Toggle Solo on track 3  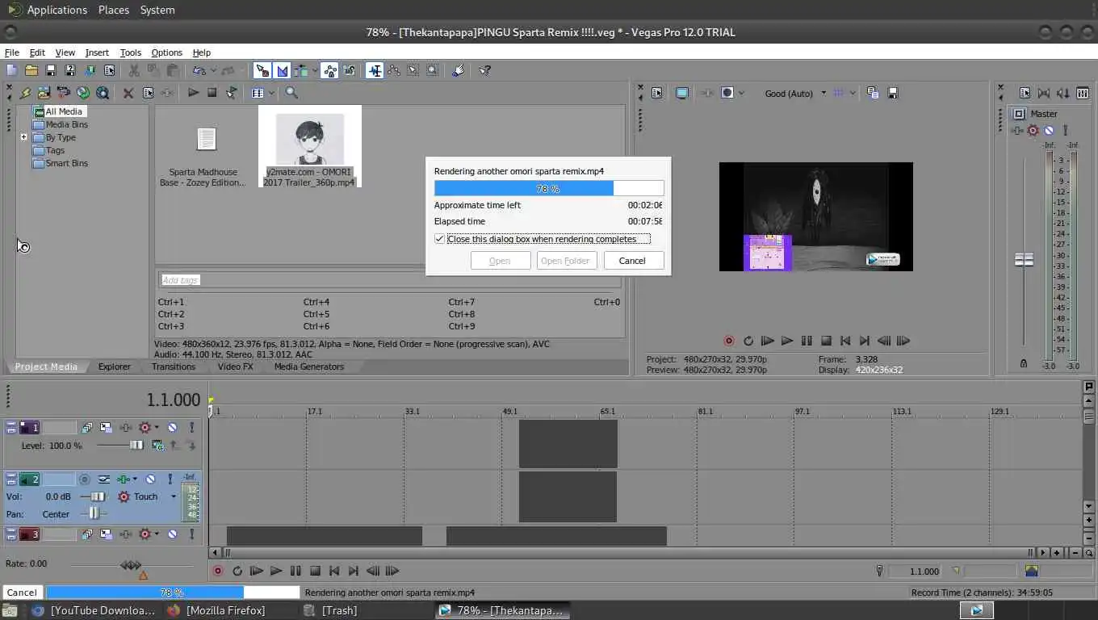click(191, 534)
